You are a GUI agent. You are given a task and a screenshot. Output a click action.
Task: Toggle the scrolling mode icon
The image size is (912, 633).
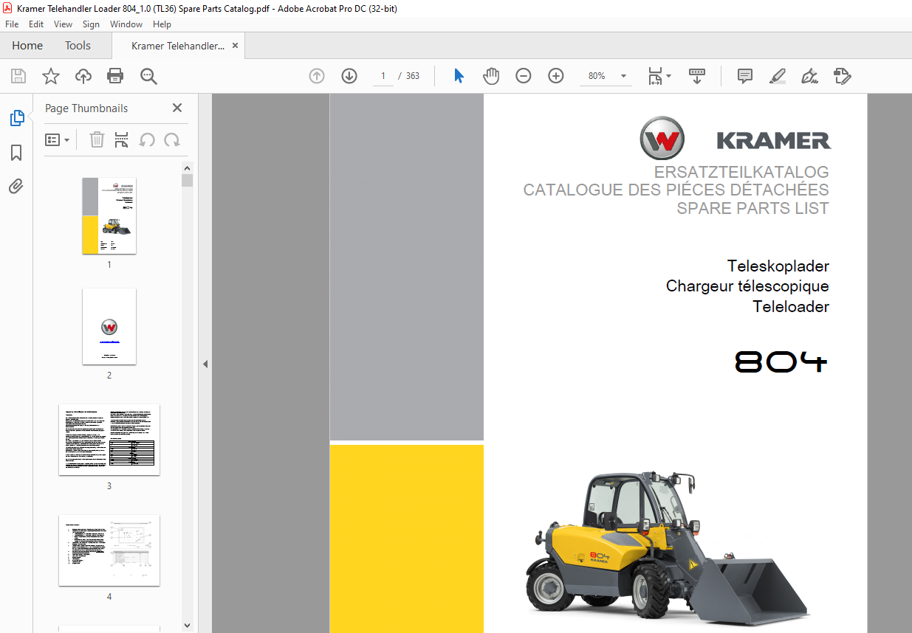click(697, 76)
